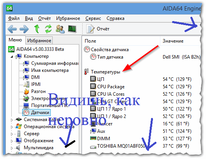Select the IPMI tree item
The image size is (206, 159).
pyautogui.click(x=36, y=84)
